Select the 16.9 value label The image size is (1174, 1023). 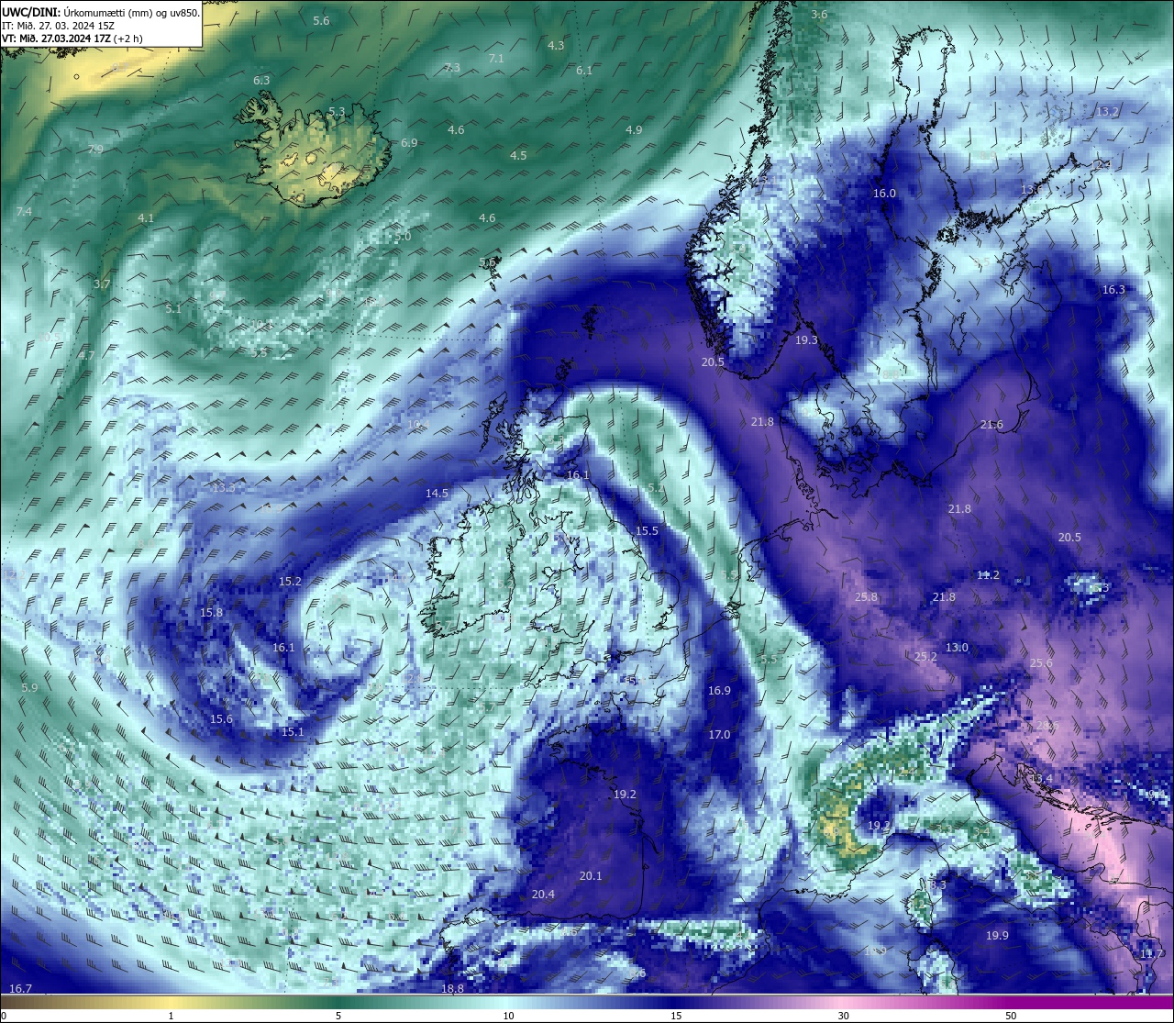719,690
